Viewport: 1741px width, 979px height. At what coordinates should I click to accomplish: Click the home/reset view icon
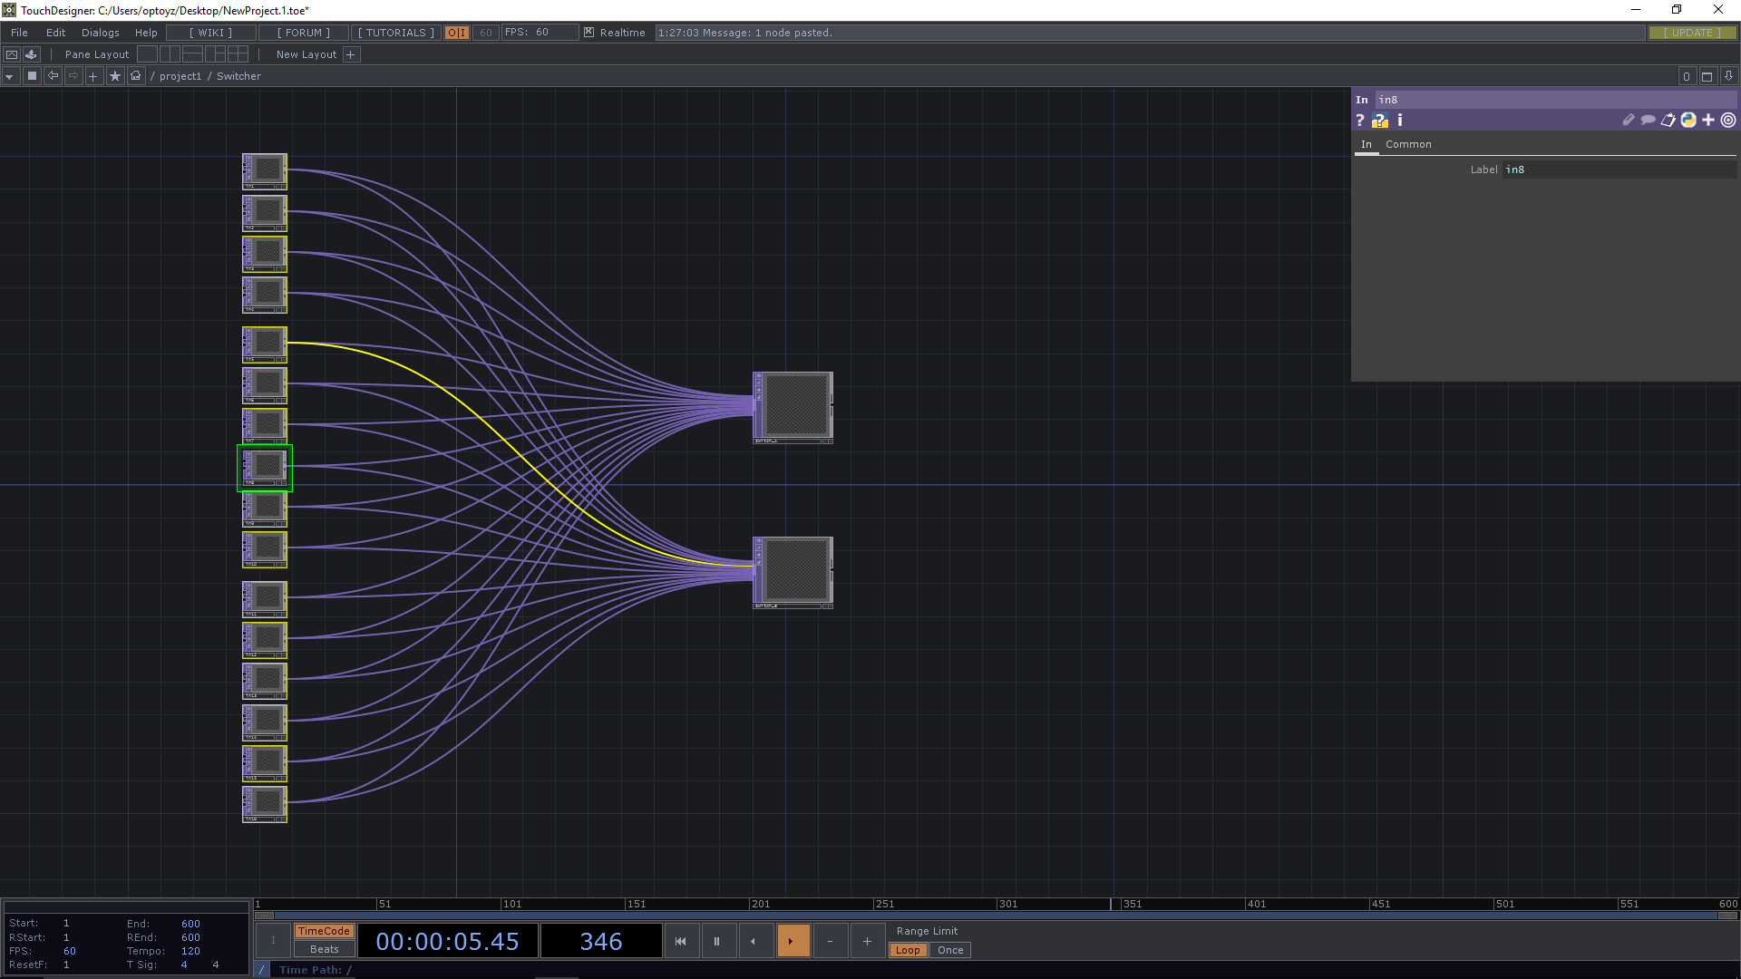[x=136, y=75]
